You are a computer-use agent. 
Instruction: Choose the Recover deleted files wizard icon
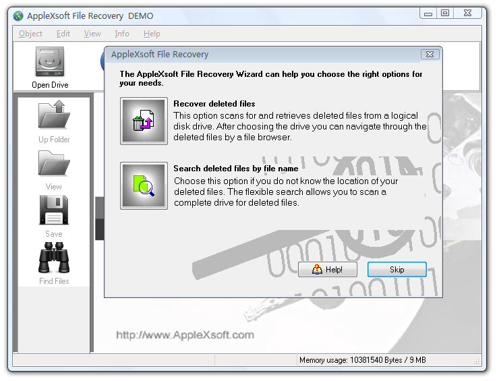click(144, 121)
